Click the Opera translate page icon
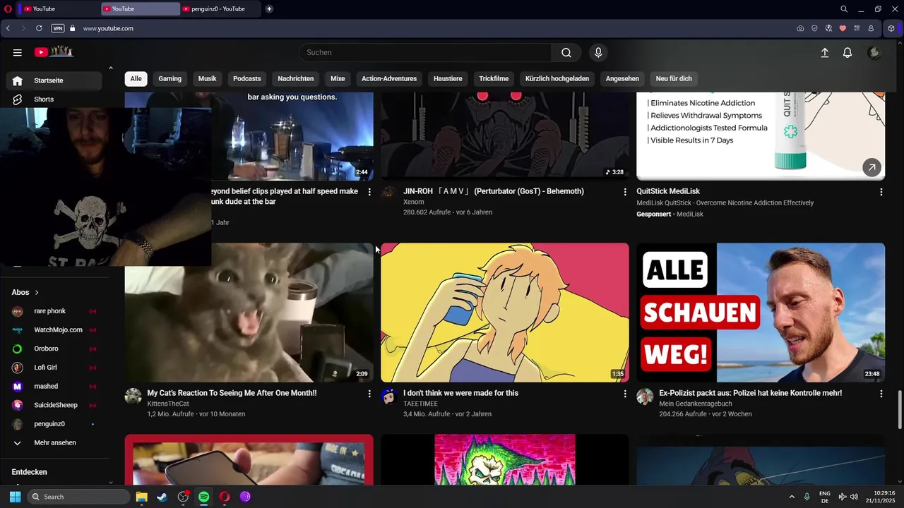 pos(828,28)
